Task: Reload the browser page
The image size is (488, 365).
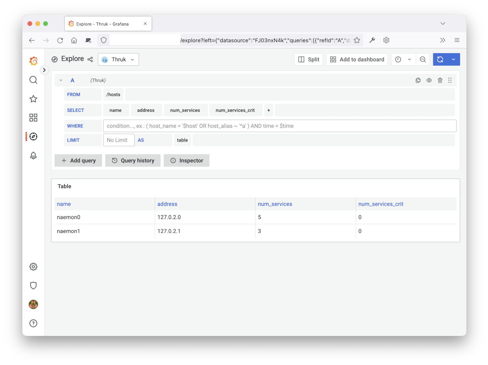Action: click(x=60, y=40)
